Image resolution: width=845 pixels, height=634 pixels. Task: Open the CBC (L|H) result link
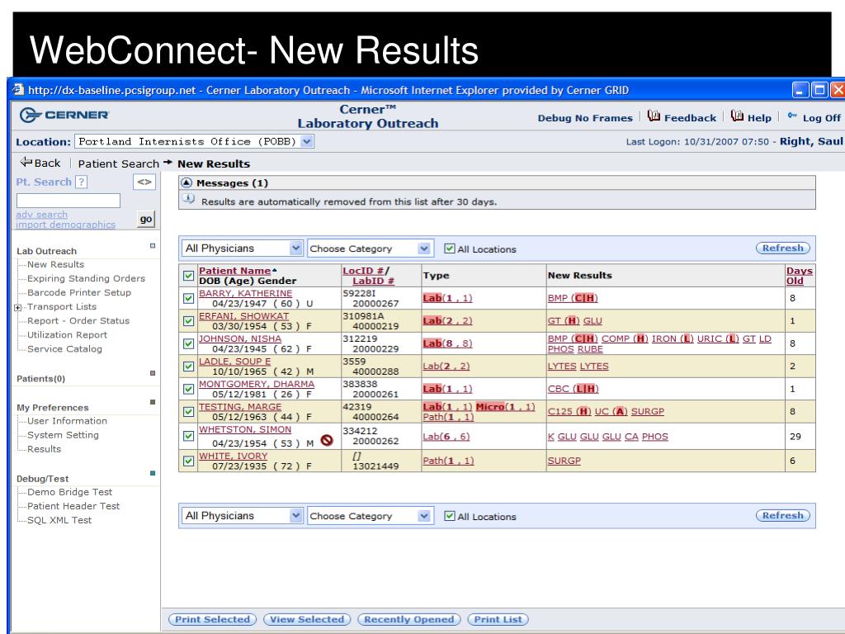click(x=573, y=389)
